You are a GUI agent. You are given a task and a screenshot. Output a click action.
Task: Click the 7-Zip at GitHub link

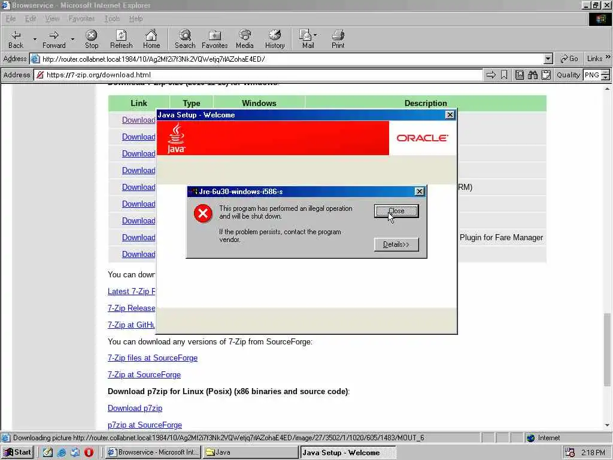131,325
